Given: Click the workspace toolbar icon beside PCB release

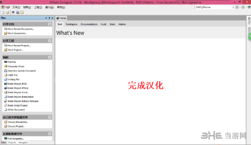Looking at the screenshot, I should point(22,12).
